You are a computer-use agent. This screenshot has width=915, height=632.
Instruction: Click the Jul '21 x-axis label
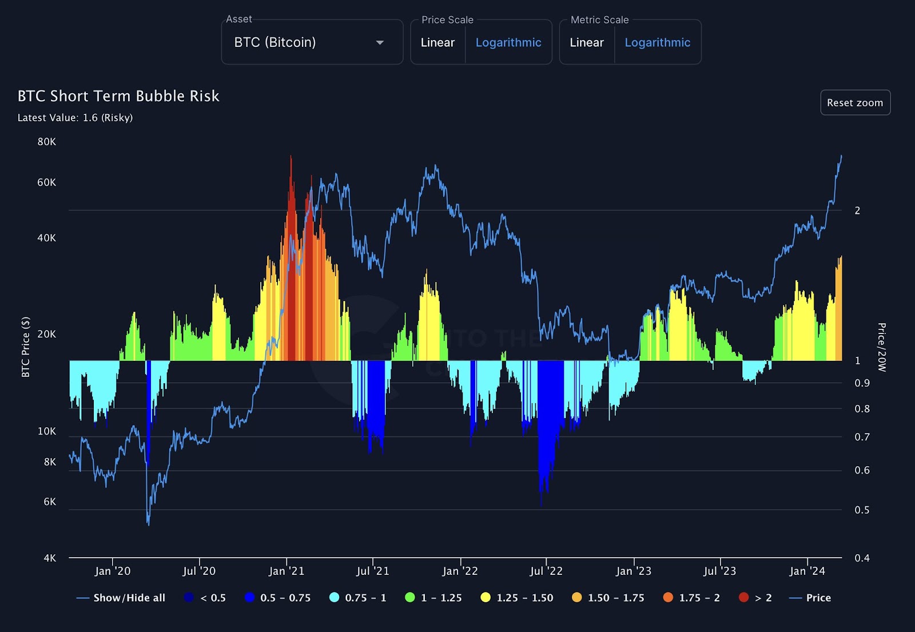pos(372,571)
